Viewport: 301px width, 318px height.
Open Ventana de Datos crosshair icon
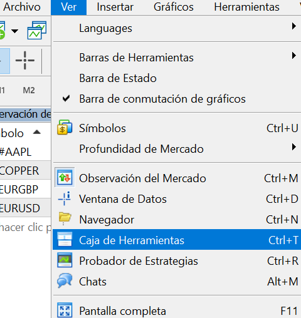pyautogui.click(x=65, y=198)
